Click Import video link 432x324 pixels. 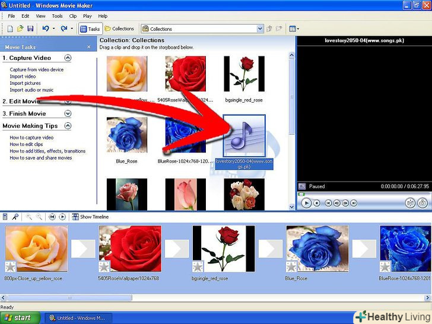[23, 77]
